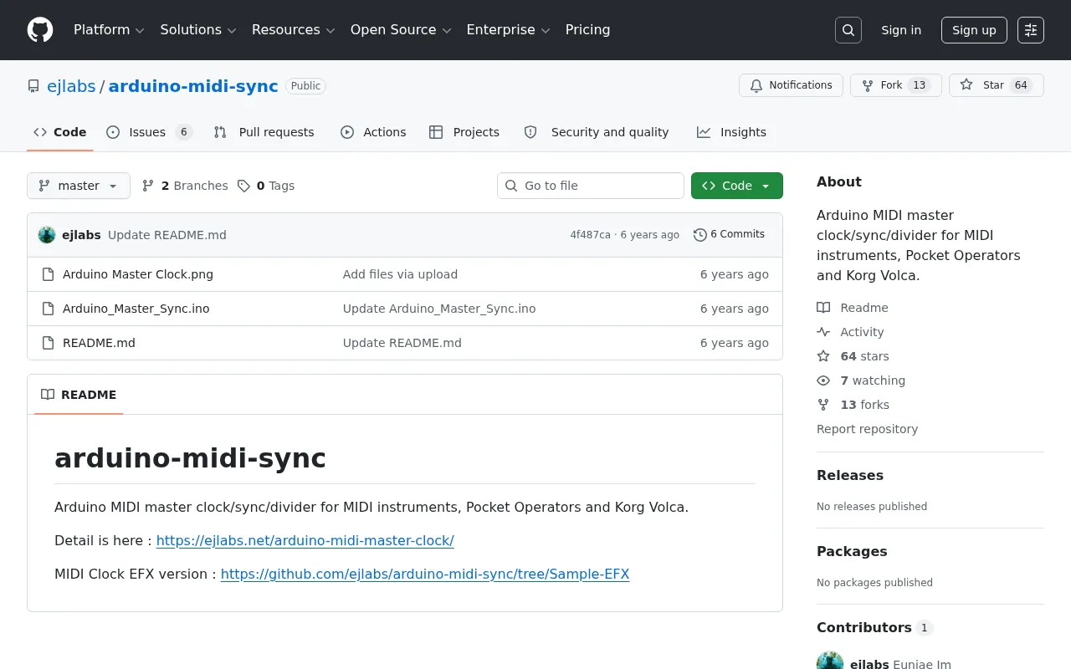1071x669 pixels.
Task: Open the Contributors heading link
Action: (874, 627)
